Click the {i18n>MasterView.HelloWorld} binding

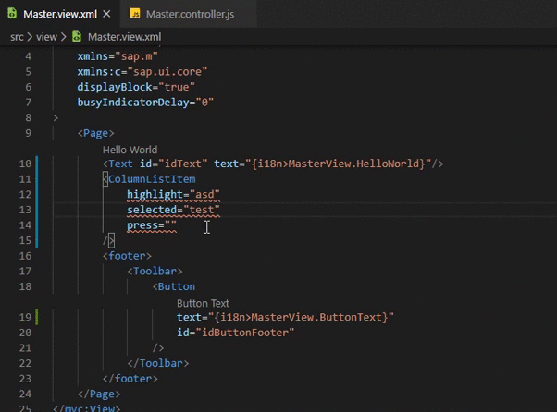click(x=339, y=164)
